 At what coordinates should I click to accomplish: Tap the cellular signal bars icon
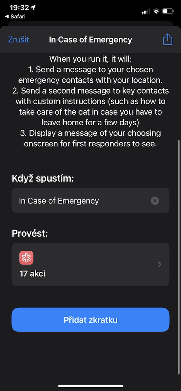click(x=146, y=11)
